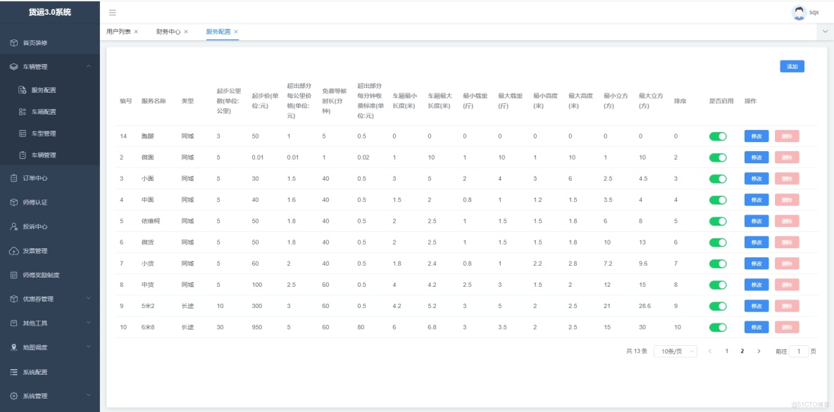Go to page 2

tap(742, 351)
